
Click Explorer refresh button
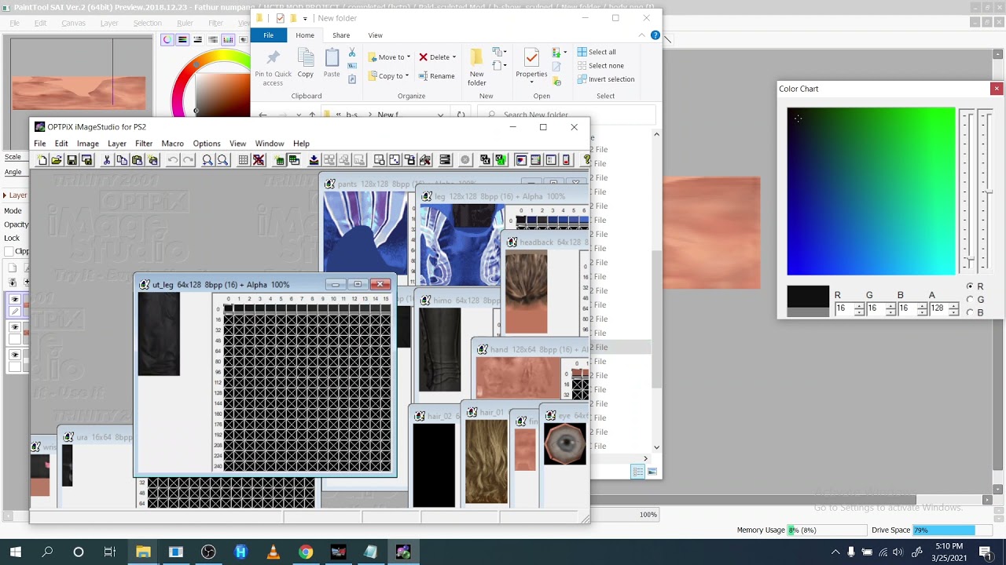point(461,115)
